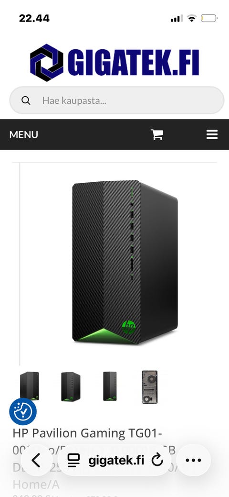
Task: Tap the Wi-Fi status icon
Action: tap(192, 18)
